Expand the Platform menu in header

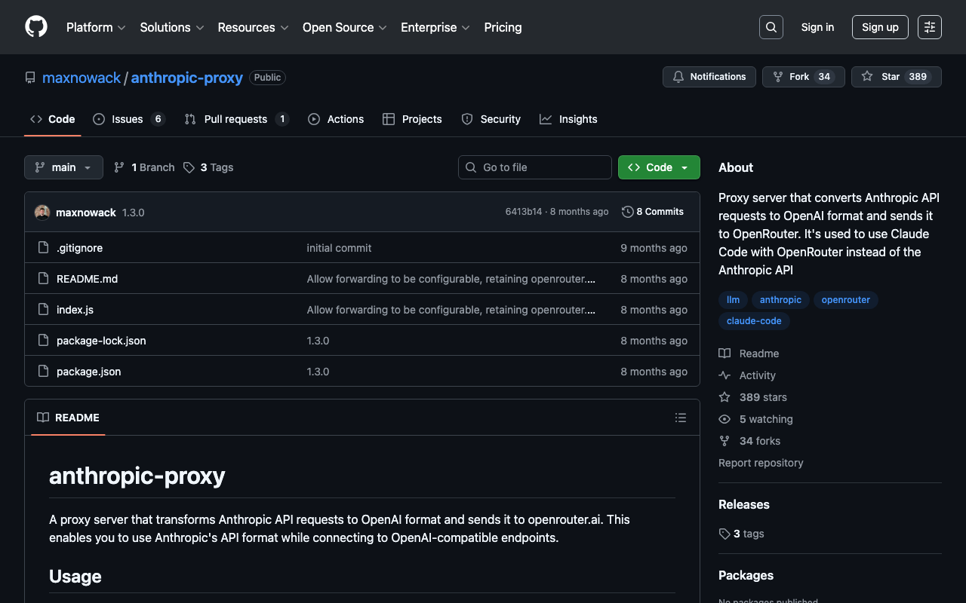[96, 27]
